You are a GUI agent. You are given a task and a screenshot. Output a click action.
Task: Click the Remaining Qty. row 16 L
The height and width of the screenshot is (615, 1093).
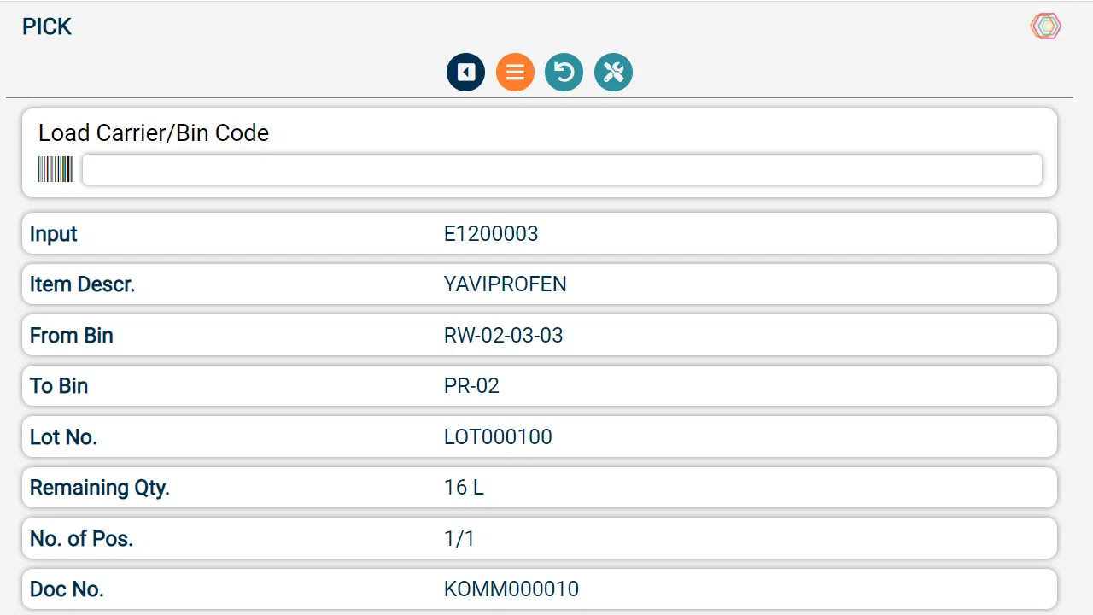tap(540, 488)
